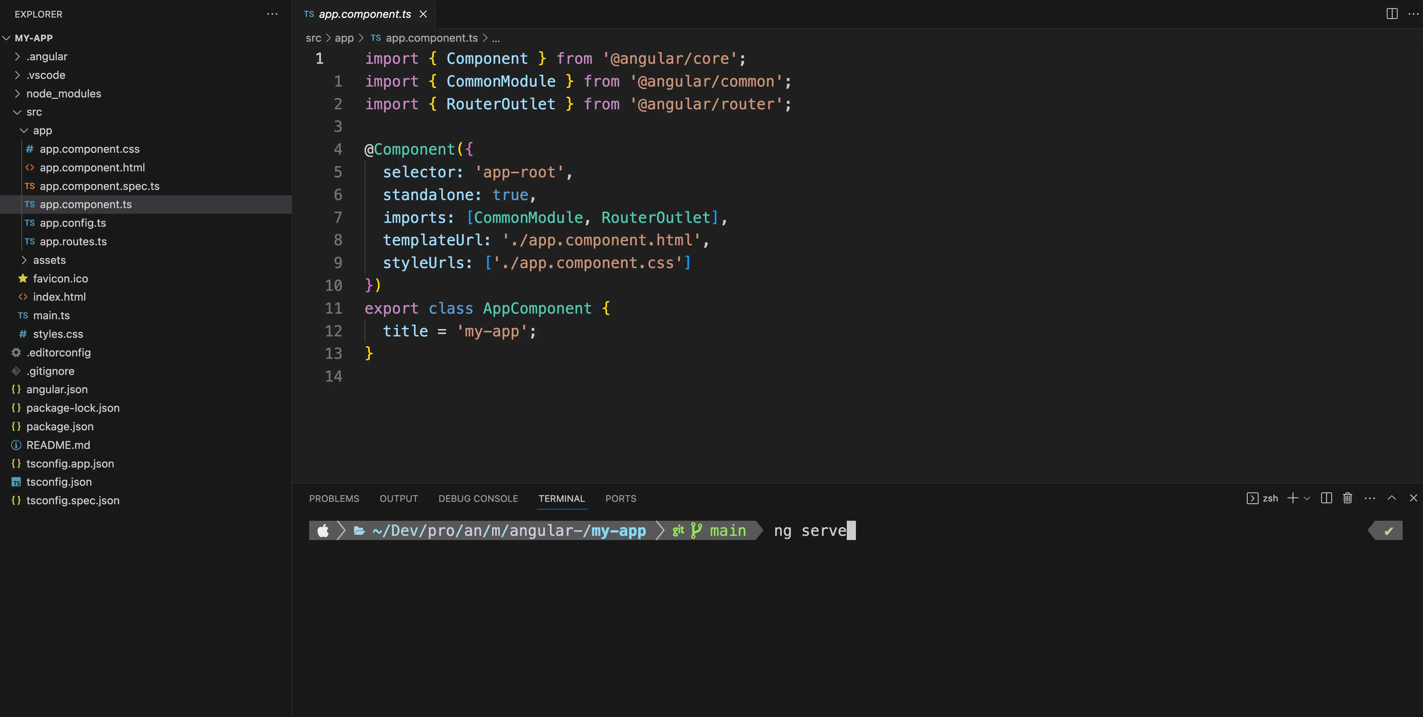Select the TERMINAL tab
The width and height of the screenshot is (1423, 717).
point(561,498)
